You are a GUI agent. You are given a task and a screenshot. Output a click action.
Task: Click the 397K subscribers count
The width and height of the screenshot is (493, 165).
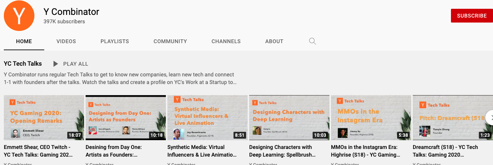point(64,22)
